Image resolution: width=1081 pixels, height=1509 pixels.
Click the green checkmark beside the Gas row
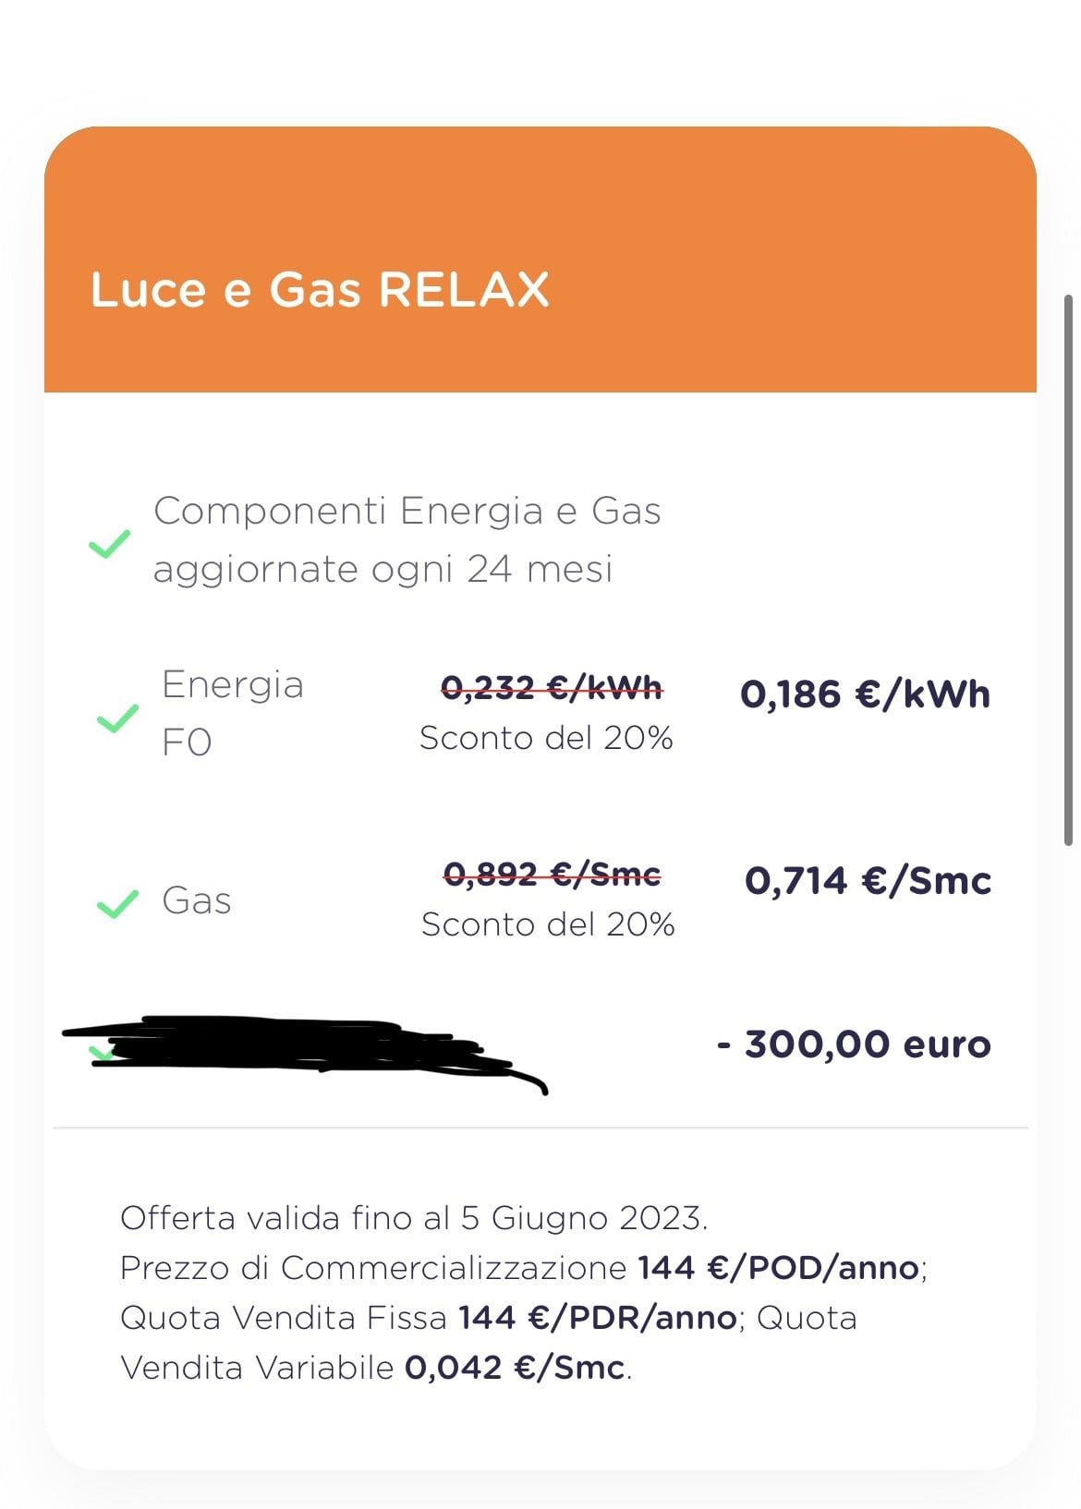[x=117, y=903]
